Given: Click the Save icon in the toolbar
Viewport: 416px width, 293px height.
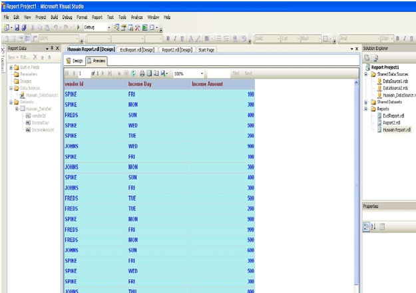Looking at the screenshot, I should pos(17,27).
